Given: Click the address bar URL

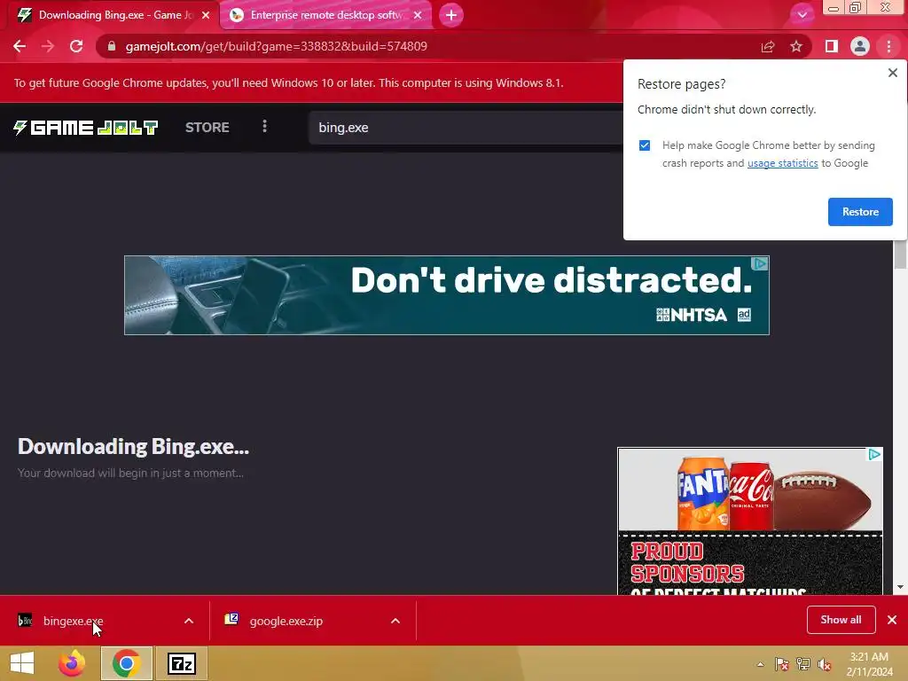Looking at the screenshot, I should pos(277,46).
